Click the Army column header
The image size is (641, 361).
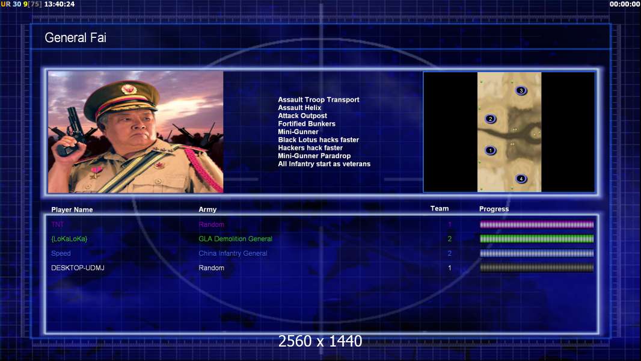pyautogui.click(x=207, y=209)
